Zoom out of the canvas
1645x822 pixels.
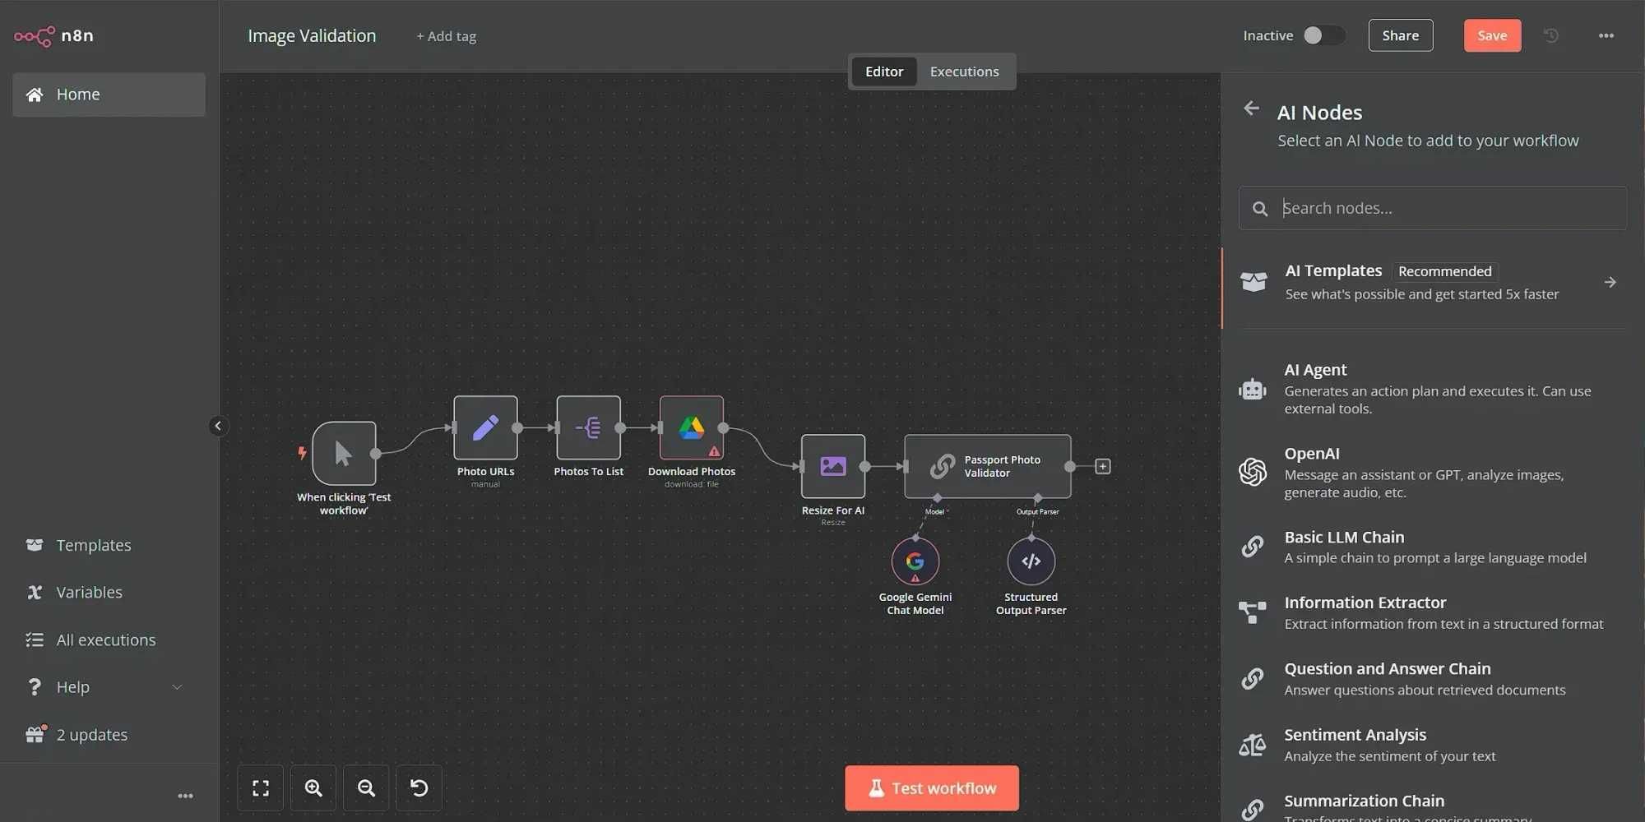click(x=366, y=788)
